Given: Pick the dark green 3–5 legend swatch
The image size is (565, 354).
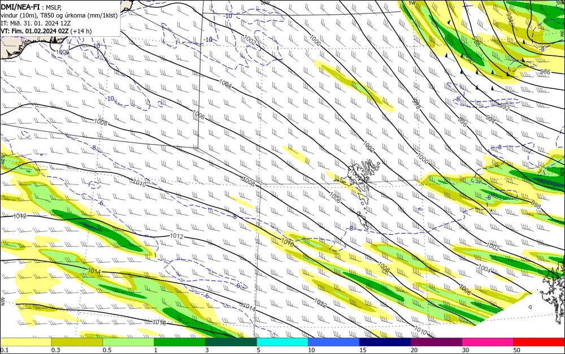Looking at the screenshot, I should point(231,342).
